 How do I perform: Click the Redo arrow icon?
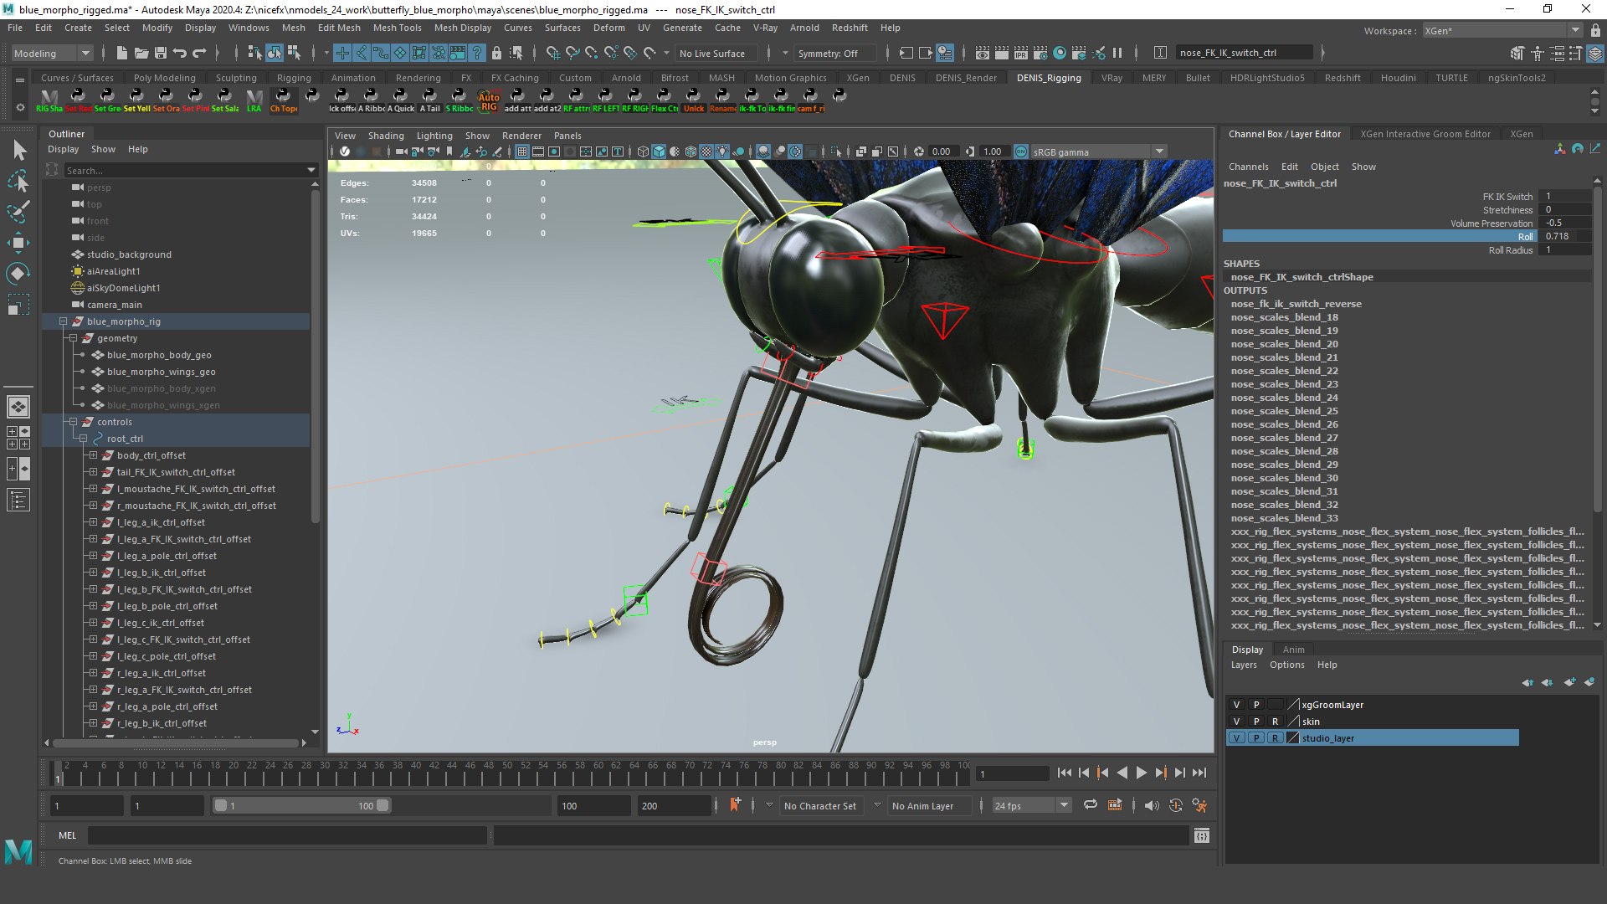[x=199, y=53]
